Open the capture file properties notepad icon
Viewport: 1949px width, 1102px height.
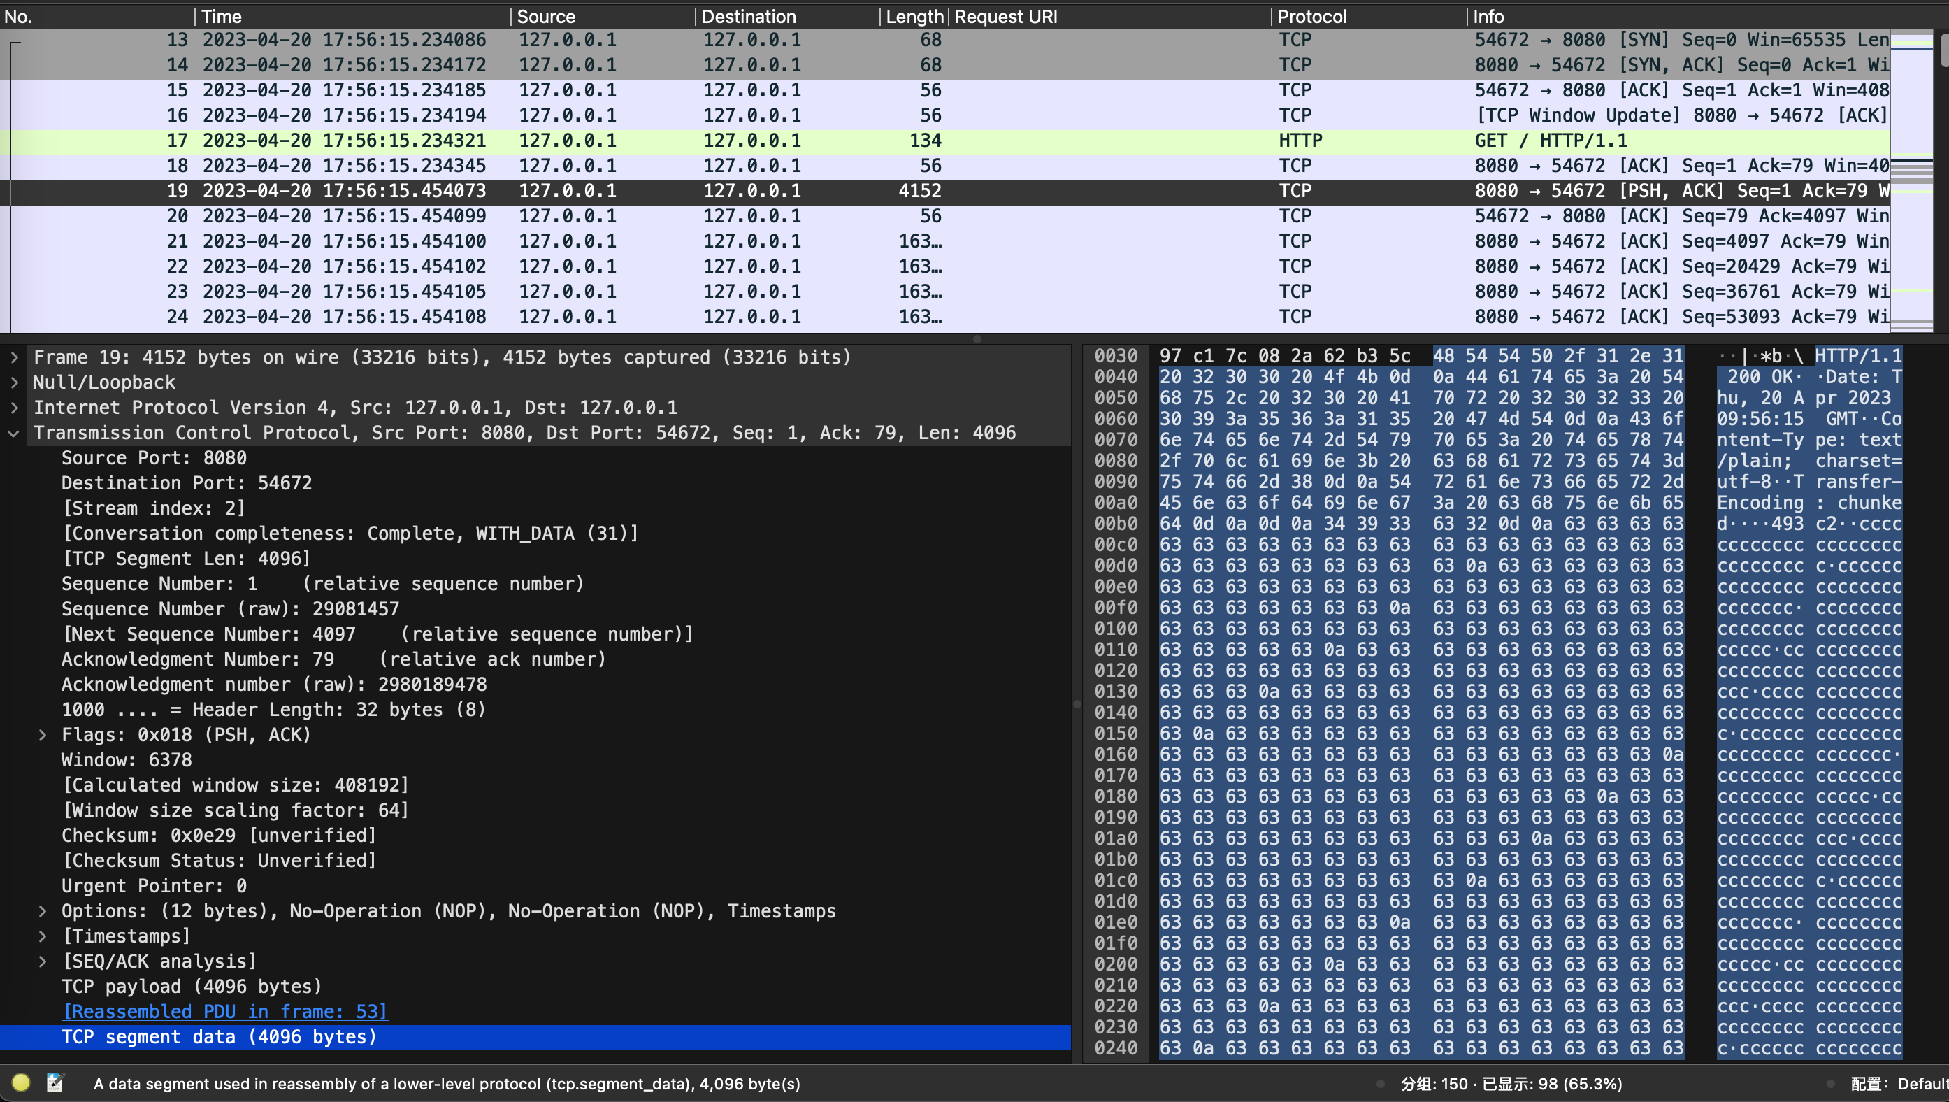(x=55, y=1083)
